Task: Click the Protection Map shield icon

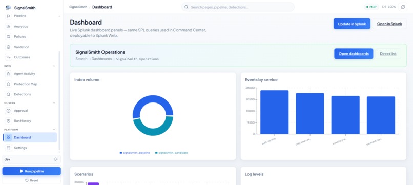Action: coord(8,84)
